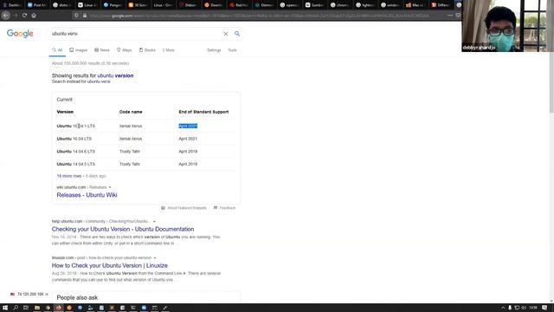This screenshot has width=554, height=312.
Task: Click the padlock icon in the address bar
Action: 85,16
